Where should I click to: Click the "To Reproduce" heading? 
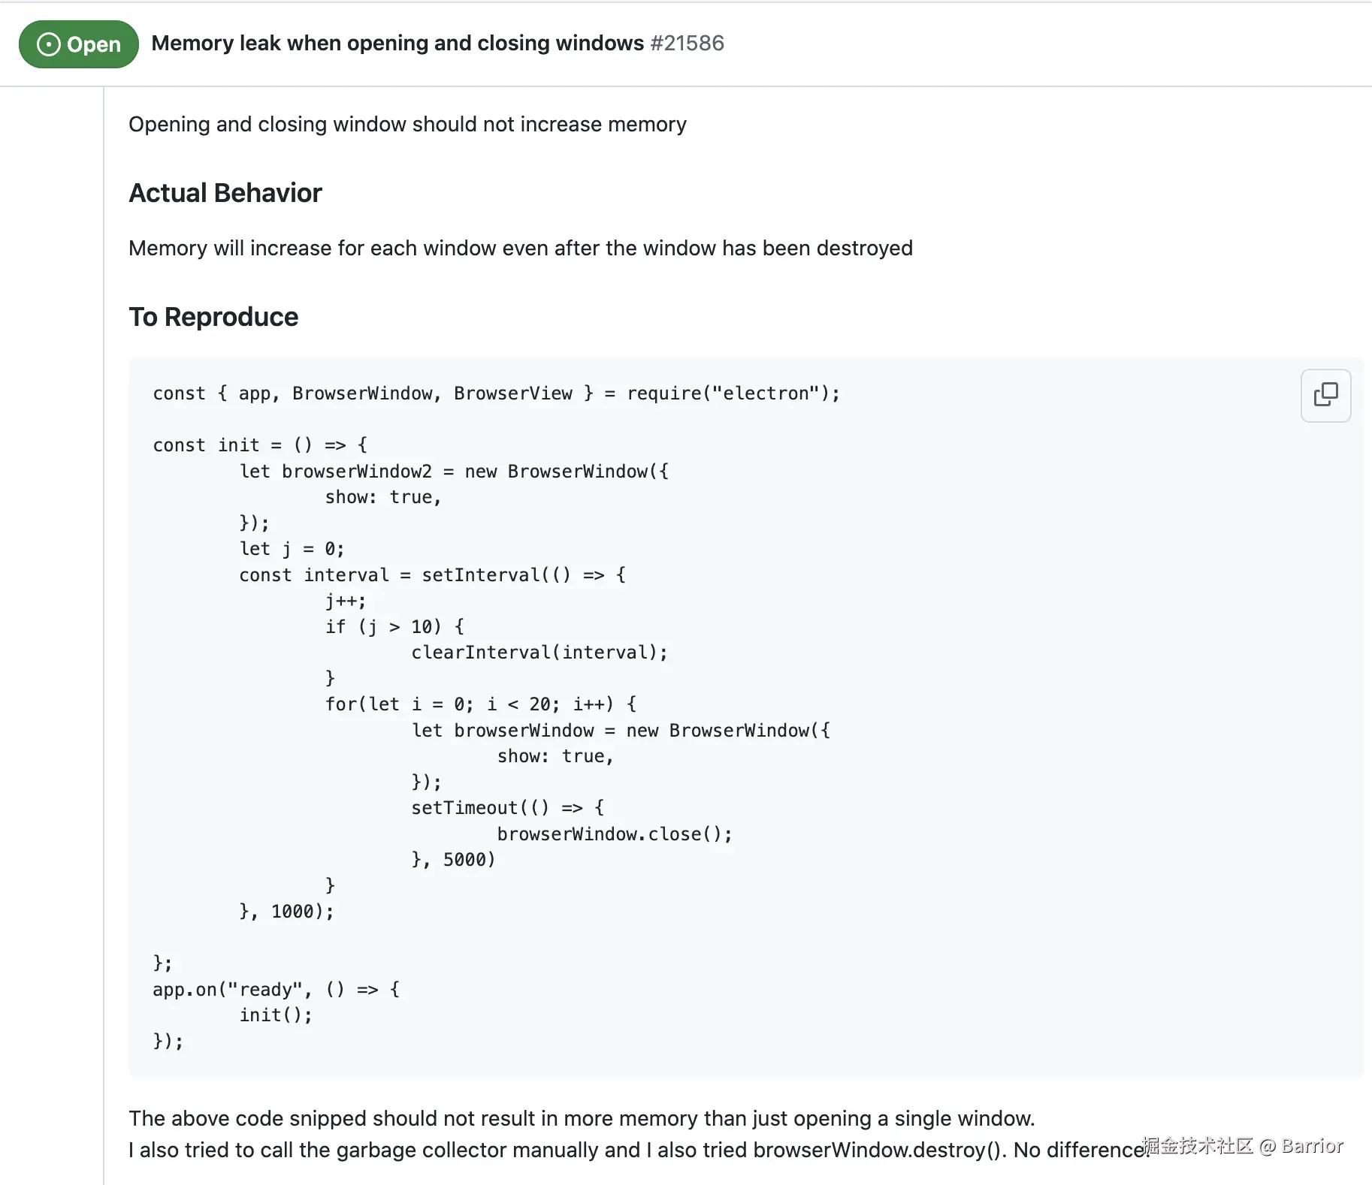click(x=213, y=317)
